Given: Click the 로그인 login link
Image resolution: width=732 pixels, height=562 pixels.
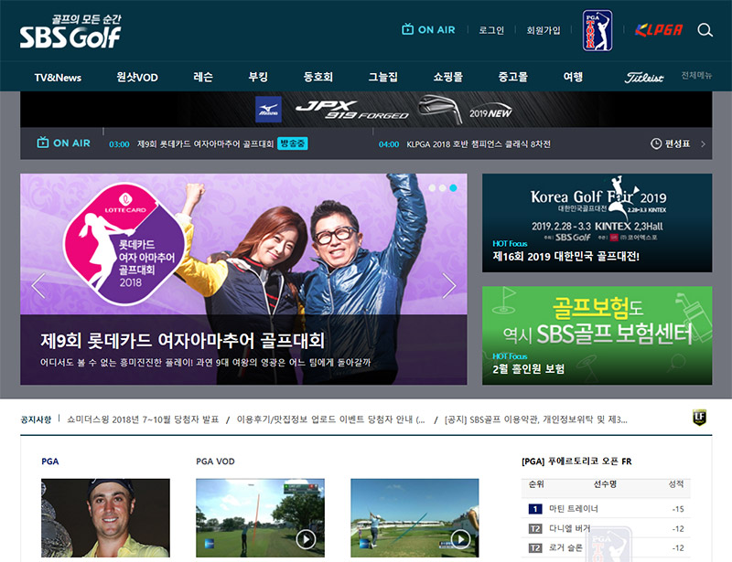Looking at the screenshot, I should (491, 30).
